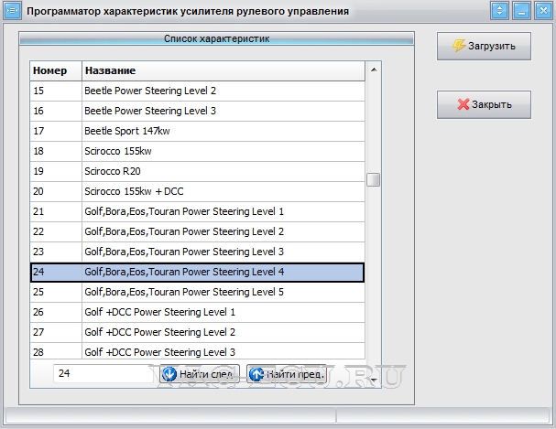Select Beetle Power Steering Level 3 row
The image size is (556, 429).
point(198,112)
